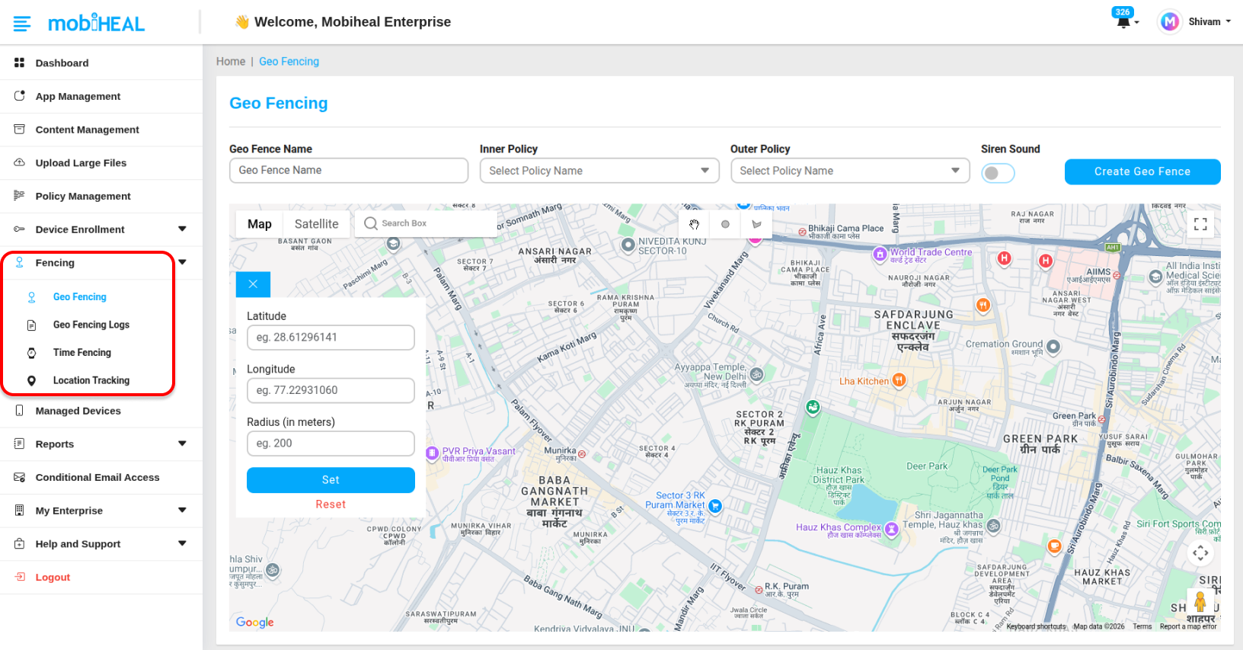The image size is (1243, 650).
Task: Open the Dashboard menu item
Action: click(x=101, y=62)
